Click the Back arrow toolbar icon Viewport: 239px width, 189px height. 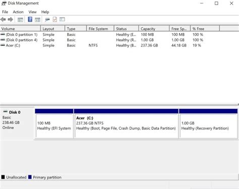(x=3, y=20)
